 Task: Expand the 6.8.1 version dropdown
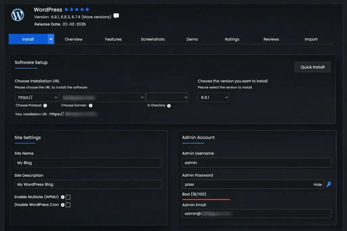click(213, 97)
